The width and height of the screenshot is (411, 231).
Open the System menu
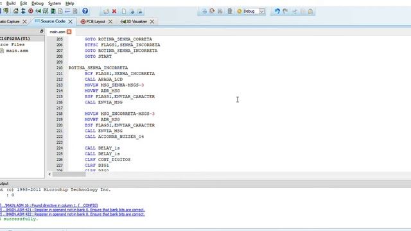click(54, 3)
